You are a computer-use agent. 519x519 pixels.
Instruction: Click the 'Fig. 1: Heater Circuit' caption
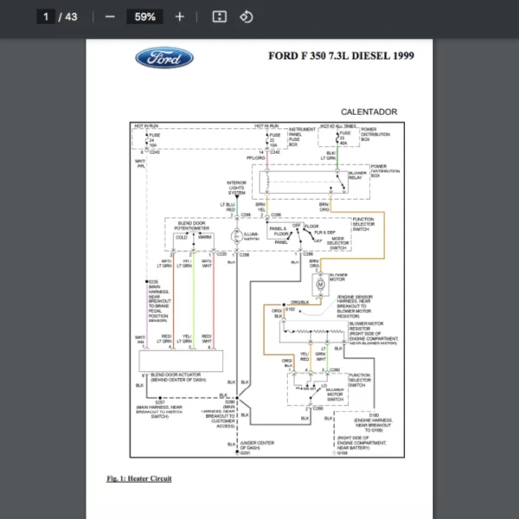[139, 478]
